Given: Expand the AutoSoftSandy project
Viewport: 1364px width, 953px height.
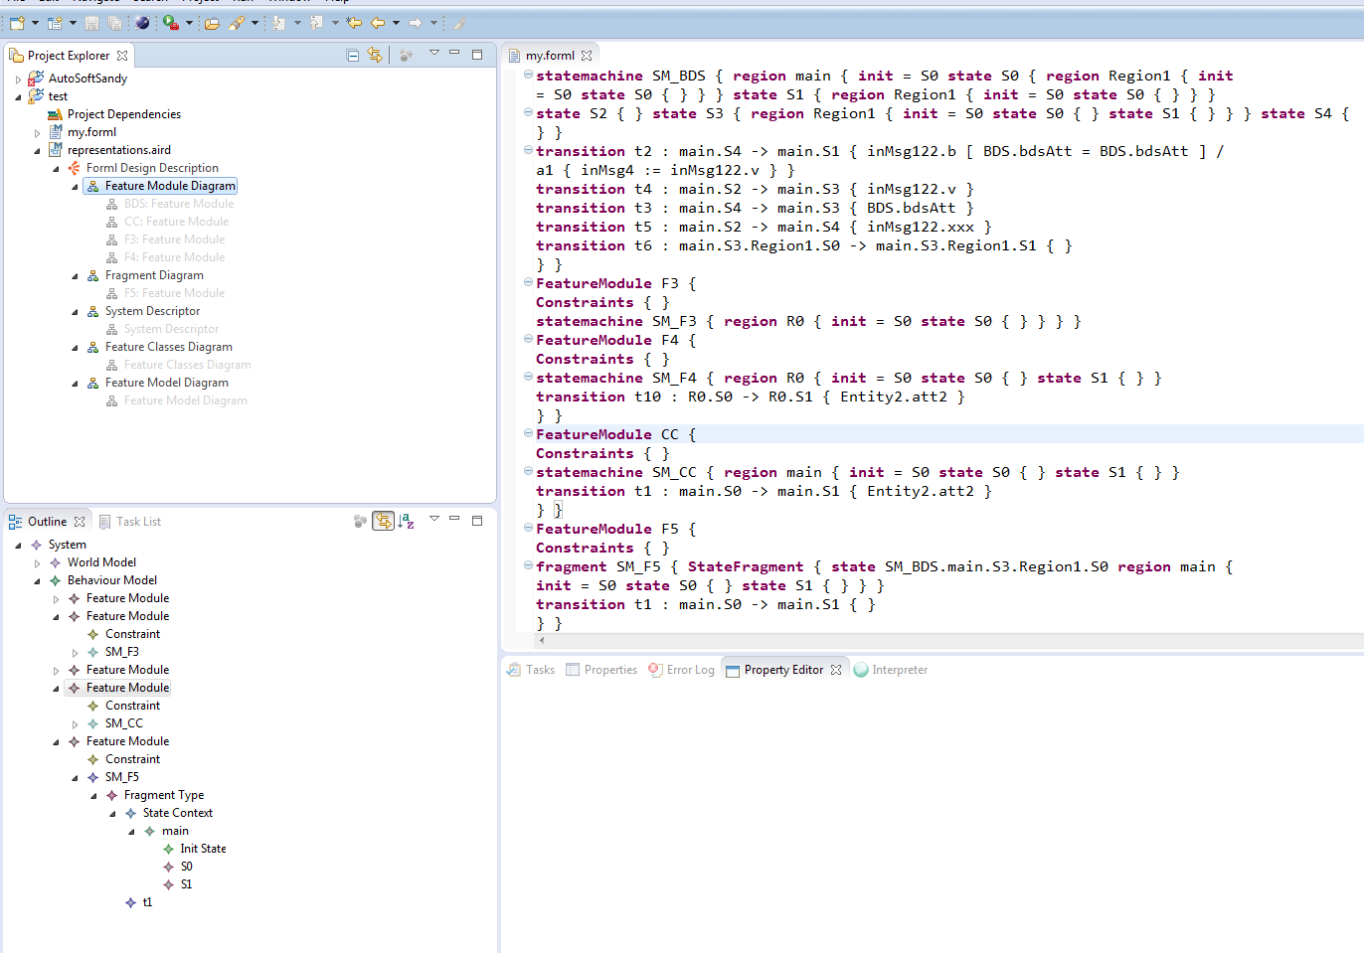Looking at the screenshot, I should (x=18, y=79).
